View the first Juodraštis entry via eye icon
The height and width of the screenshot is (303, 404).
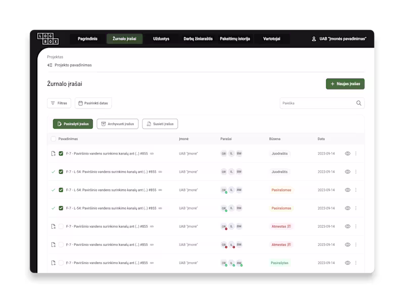[347, 154]
